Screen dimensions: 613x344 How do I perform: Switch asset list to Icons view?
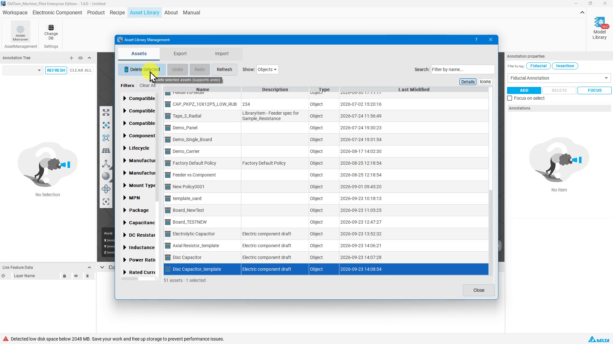pyautogui.click(x=485, y=82)
